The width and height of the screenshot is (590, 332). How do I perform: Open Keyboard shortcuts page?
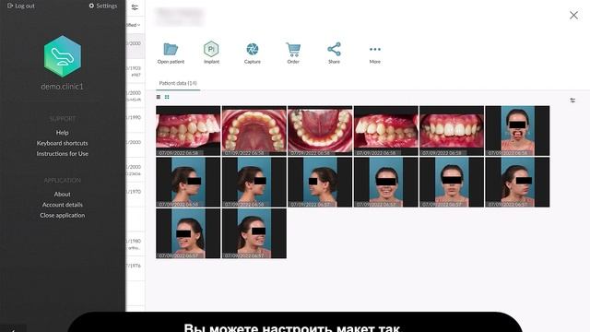(x=62, y=143)
